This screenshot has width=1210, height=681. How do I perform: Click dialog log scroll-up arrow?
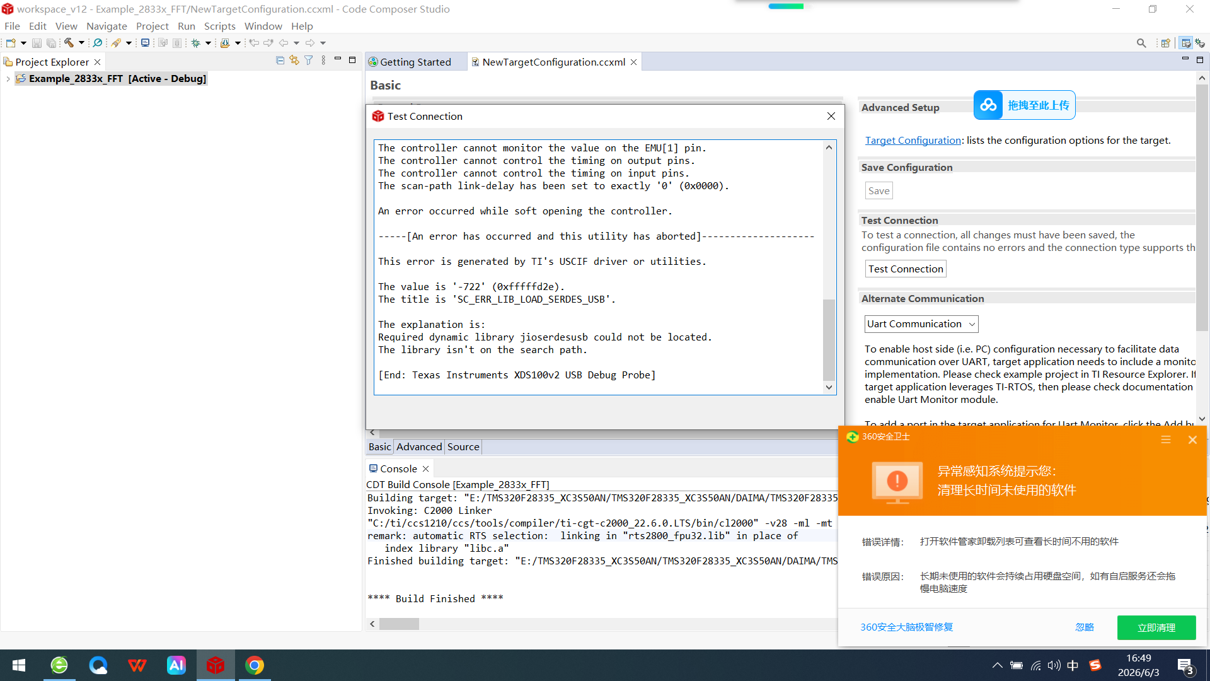(x=829, y=148)
